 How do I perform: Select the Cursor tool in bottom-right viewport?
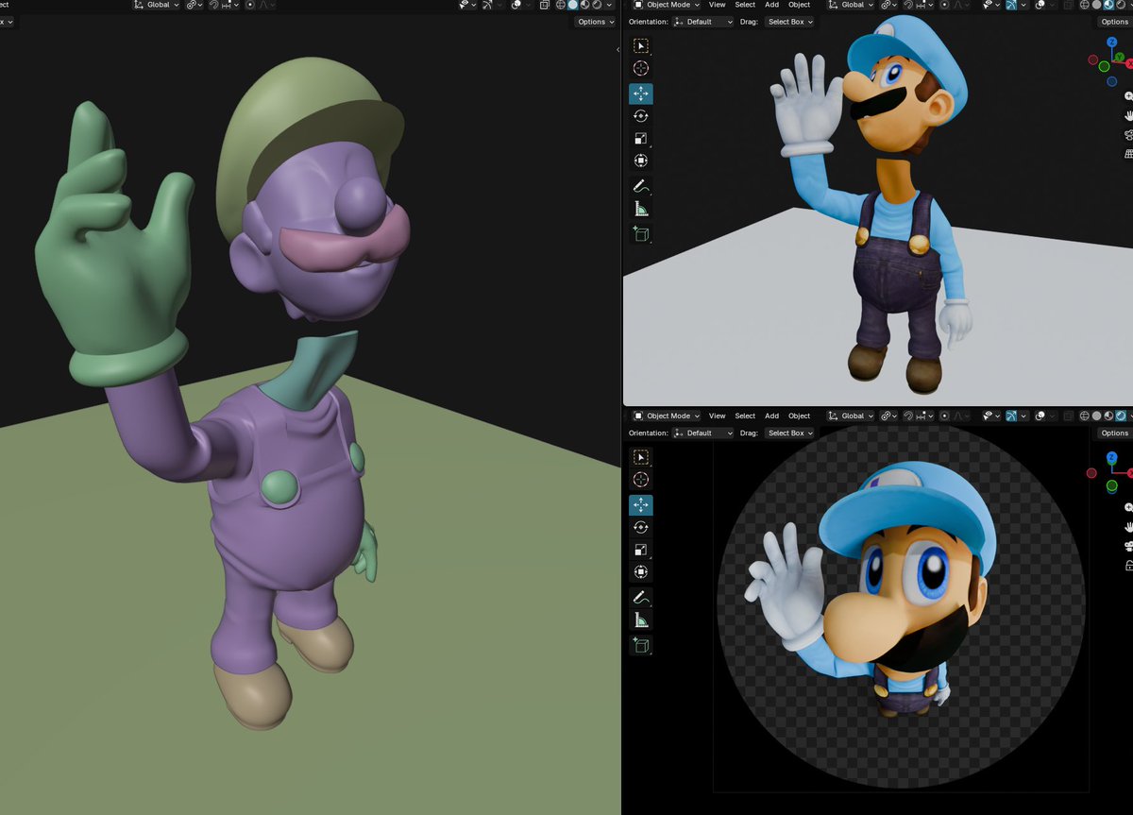[x=641, y=480]
